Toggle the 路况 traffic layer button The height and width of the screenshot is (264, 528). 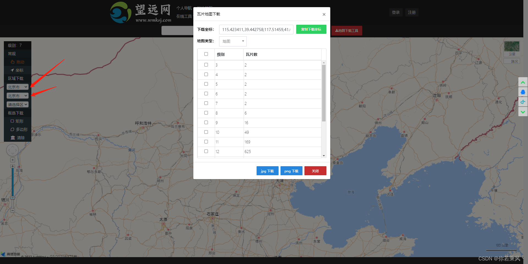[x=512, y=61]
